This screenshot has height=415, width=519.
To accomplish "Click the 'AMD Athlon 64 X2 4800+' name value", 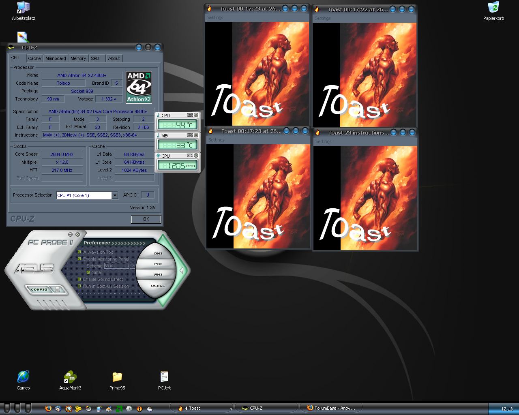I will 82,75.
